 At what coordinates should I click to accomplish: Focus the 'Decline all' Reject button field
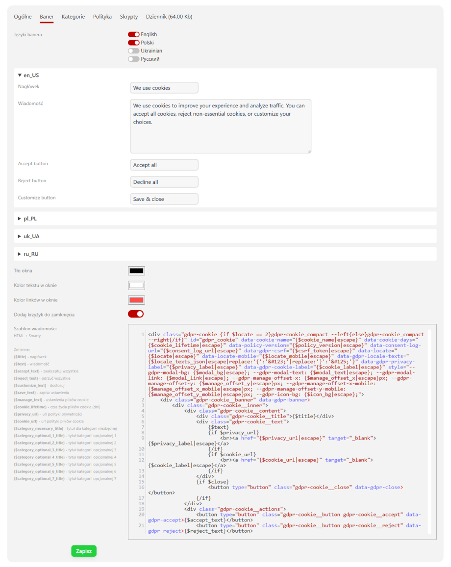[x=164, y=182]
